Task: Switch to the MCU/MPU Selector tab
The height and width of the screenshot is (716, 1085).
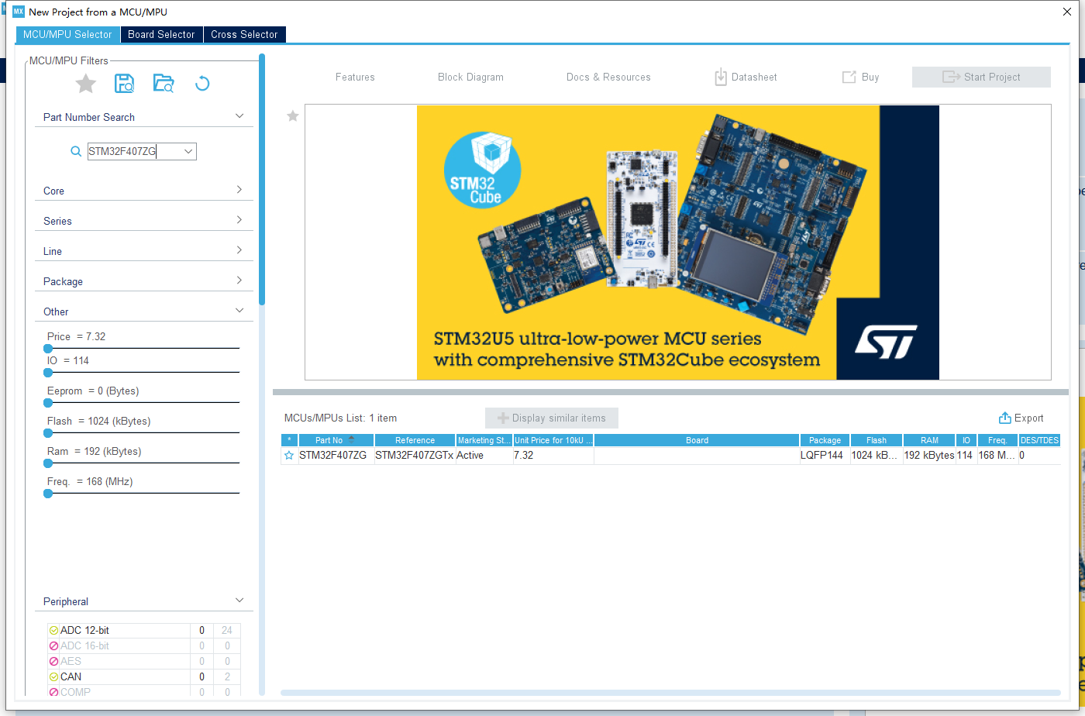Action: point(67,34)
